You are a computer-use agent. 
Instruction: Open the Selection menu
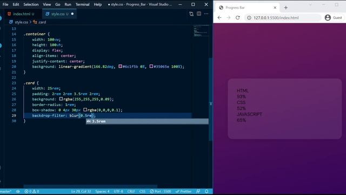pos(31,4)
